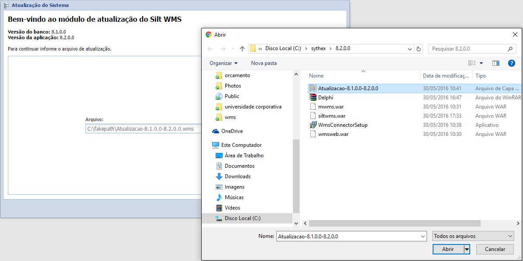
Task: Toggle the preview pane icon
Action: pos(496,63)
